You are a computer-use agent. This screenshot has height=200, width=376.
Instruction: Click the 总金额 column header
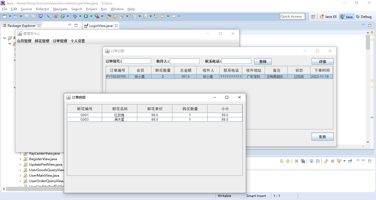185,70
